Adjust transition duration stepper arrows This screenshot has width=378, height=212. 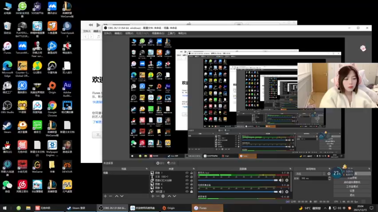click(329, 179)
